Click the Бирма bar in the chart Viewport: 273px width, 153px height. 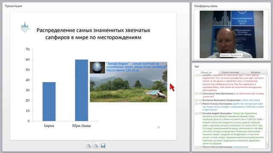click(49, 102)
